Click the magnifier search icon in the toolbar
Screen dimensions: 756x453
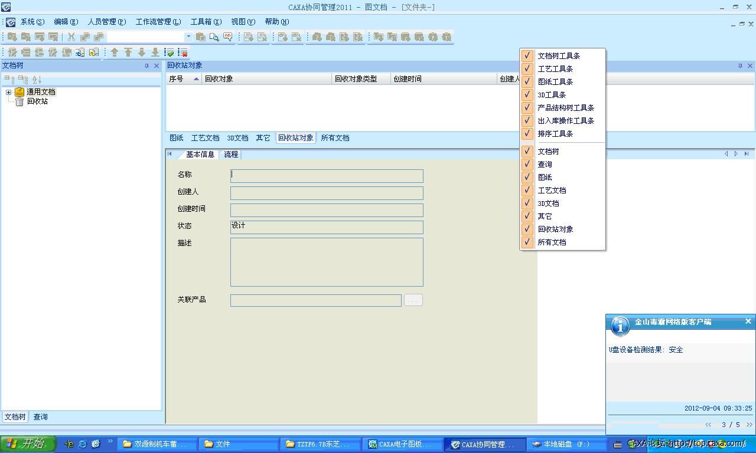coord(214,37)
